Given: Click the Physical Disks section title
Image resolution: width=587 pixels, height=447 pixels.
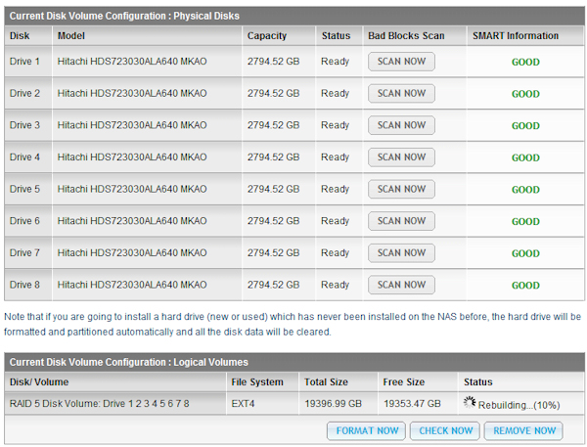Looking at the screenshot, I should (x=124, y=16).
